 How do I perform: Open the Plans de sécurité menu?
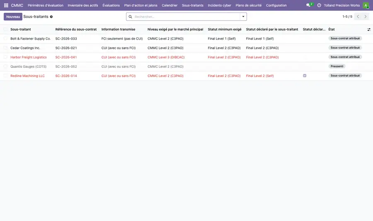coord(248,5)
